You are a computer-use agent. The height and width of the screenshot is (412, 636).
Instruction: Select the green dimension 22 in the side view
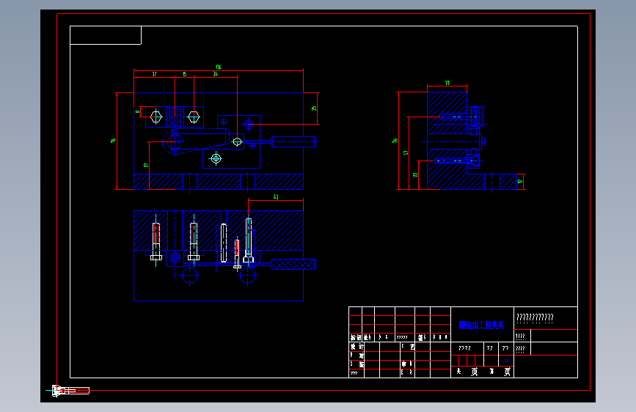coord(415,174)
